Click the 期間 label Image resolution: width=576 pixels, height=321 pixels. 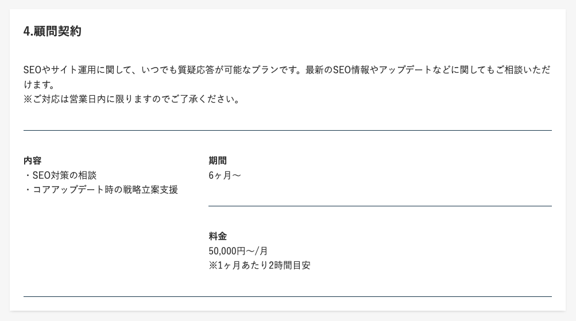218,160
